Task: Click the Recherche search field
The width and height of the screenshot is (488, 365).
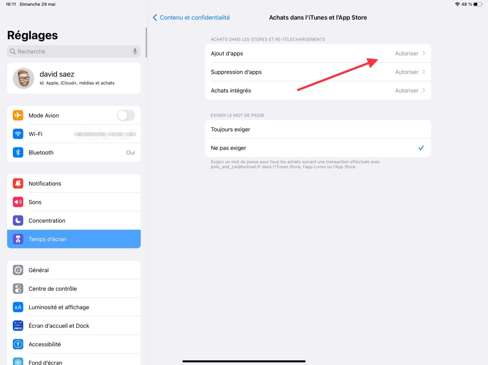Action: pyautogui.click(x=71, y=51)
